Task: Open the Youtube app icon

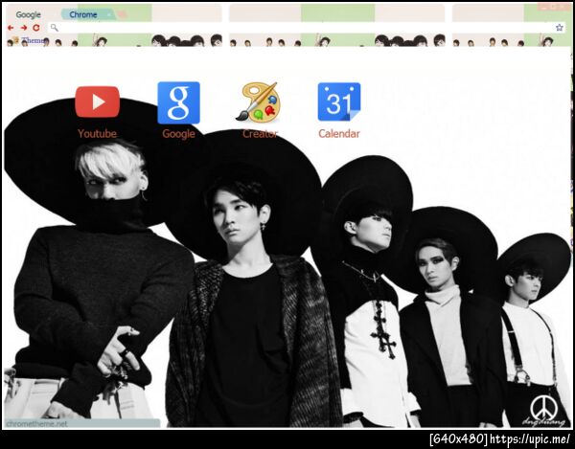Action: pyautogui.click(x=97, y=101)
